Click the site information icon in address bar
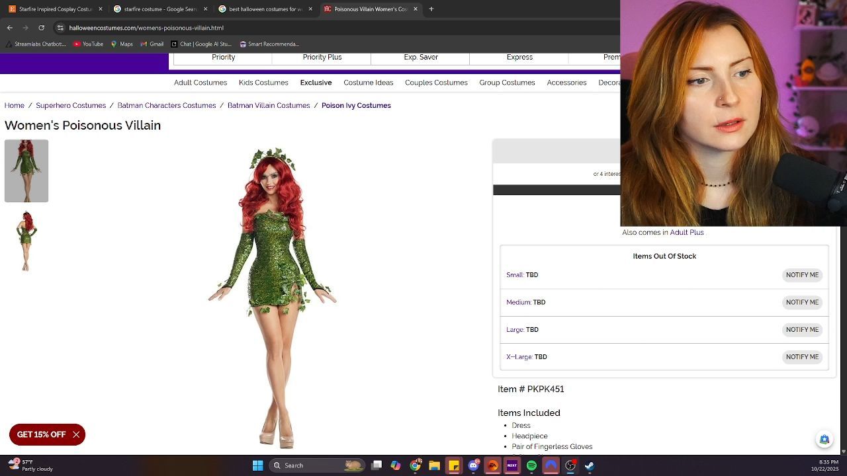 (x=60, y=28)
